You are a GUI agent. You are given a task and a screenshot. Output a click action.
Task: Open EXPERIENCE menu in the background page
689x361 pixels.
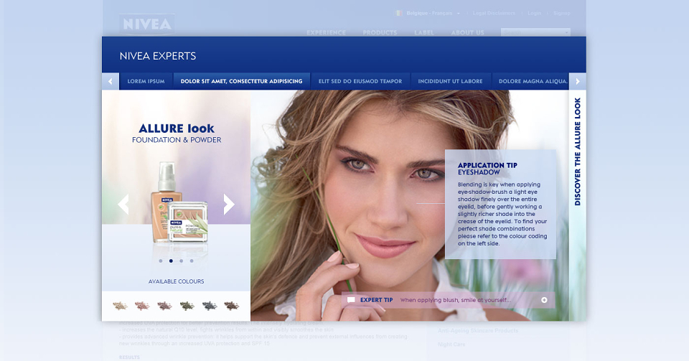point(326,32)
